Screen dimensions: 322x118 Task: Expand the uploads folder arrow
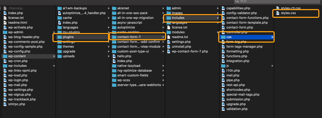pyautogui.click(x=109, y=56)
